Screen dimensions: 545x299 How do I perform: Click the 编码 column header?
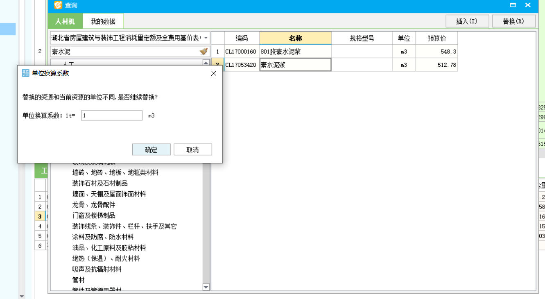click(242, 39)
